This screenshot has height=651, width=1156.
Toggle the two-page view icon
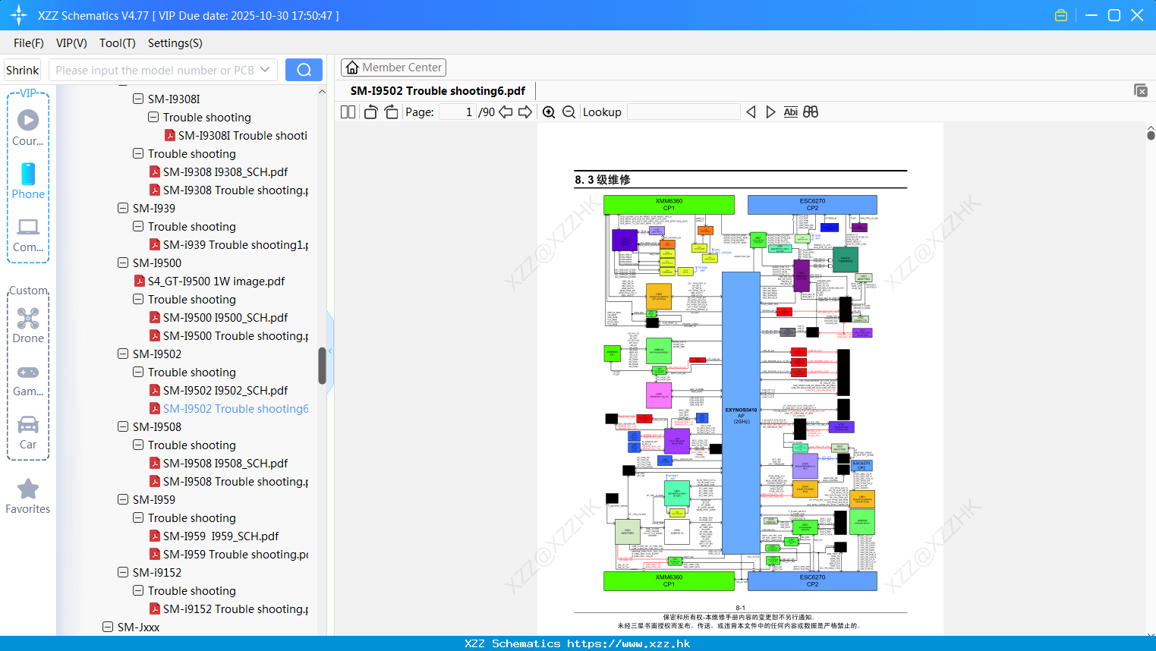348,112
